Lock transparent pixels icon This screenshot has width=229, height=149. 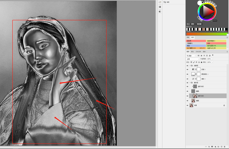(191, 62)
